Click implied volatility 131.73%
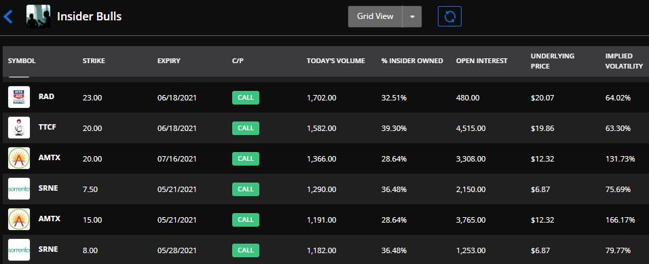Image resolution: width=649 pixels, height=264 pixels. click(x=620, y=159)
